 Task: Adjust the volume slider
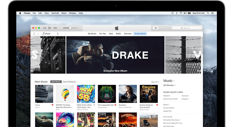point(70,28)
